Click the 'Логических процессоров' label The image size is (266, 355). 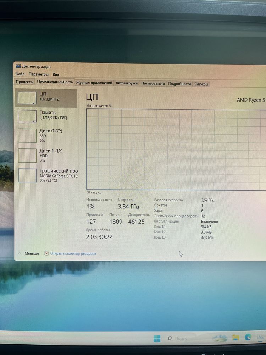[176, 216]
